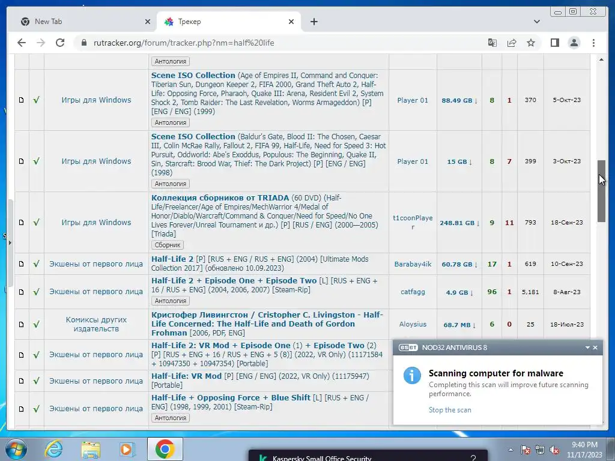This screenshot has width=615, height=461.
Task: Open author Aloysius's profile
Action: pyautogui.click(x=413, y=324)
